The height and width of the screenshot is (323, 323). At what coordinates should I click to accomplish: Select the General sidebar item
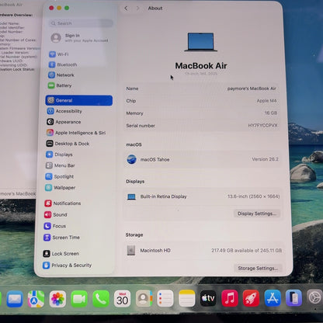(79, 100)
